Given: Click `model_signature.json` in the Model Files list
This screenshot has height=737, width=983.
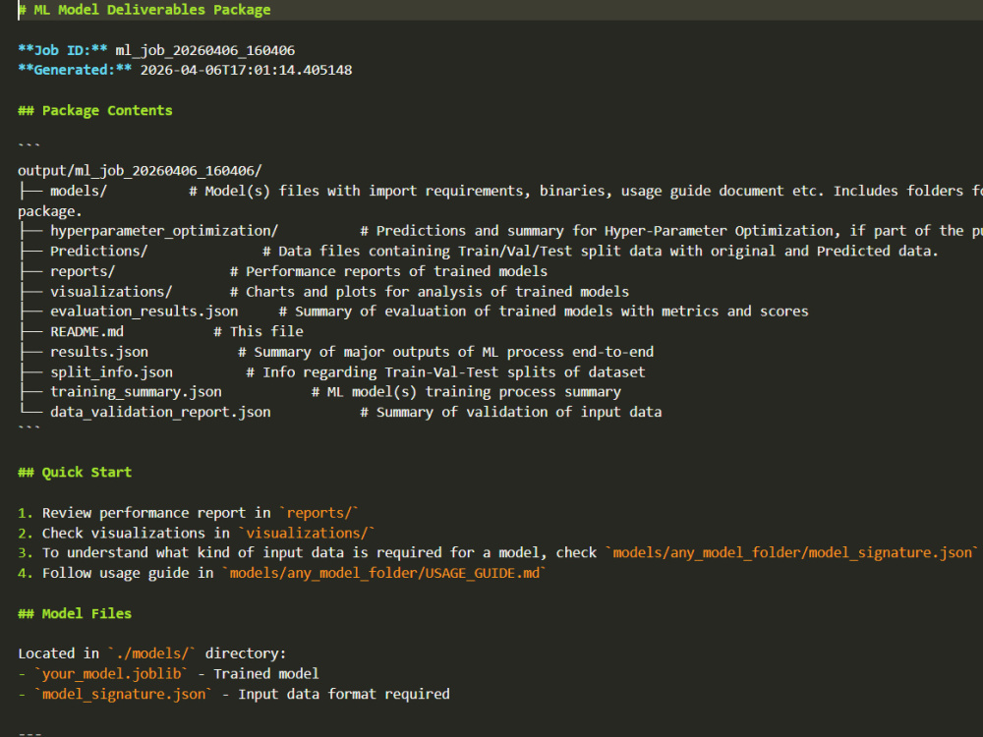Looking at the screenshot, I should point(124,695).
